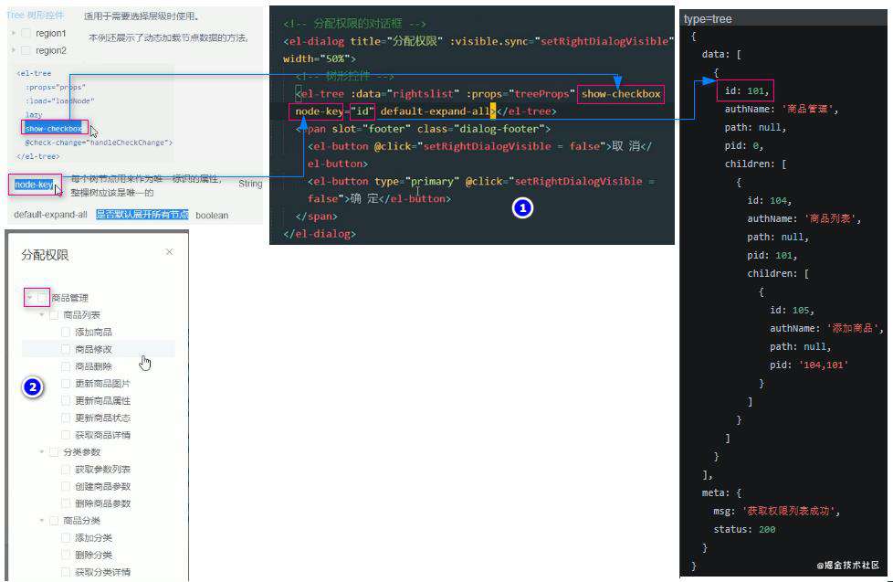
Task: Click pid: '104,101' in JSON
Action: 809,365
